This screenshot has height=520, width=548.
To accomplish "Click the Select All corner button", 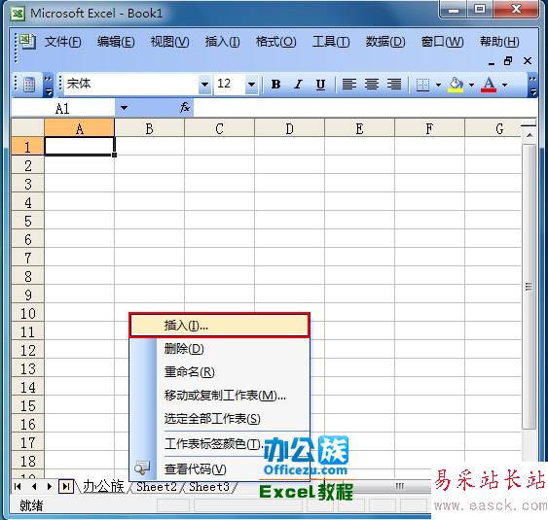I will [x=28, y=128].
